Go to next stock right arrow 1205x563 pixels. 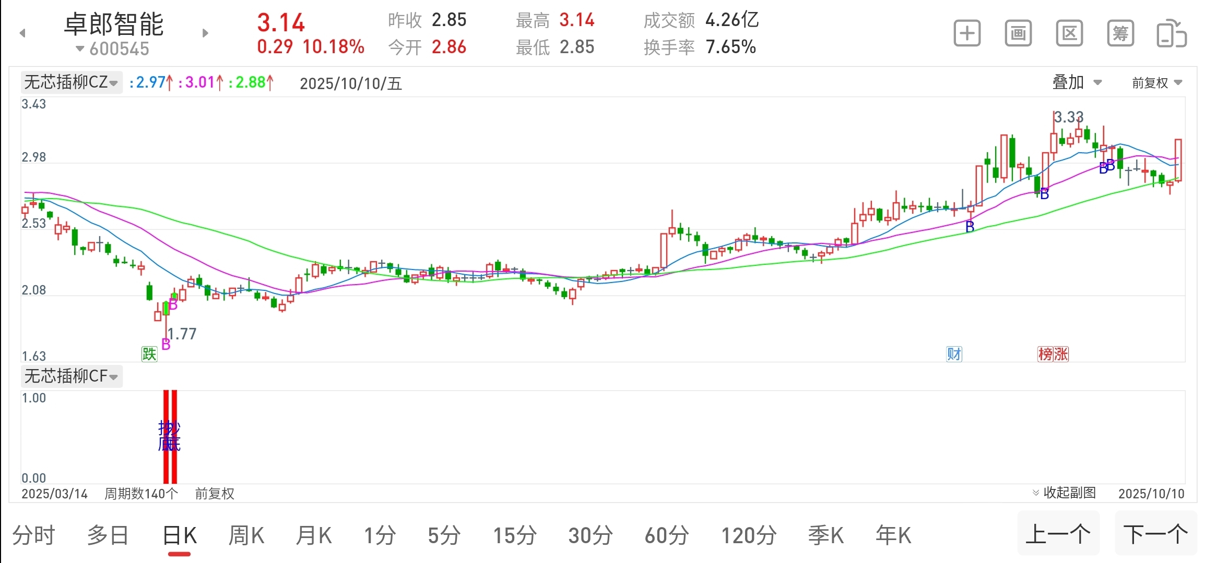(x=205, y=33)
